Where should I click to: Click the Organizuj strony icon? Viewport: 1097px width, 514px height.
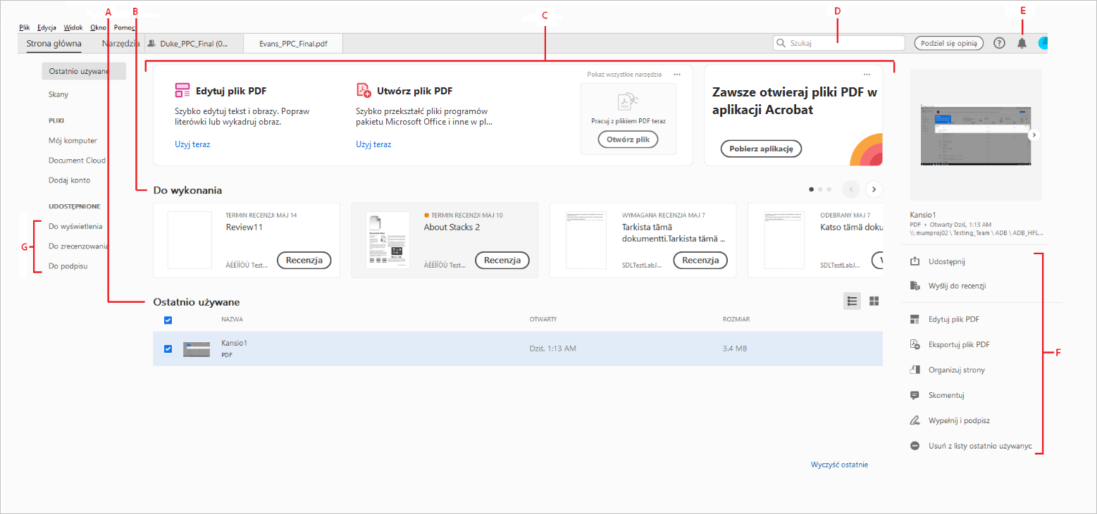915,370
